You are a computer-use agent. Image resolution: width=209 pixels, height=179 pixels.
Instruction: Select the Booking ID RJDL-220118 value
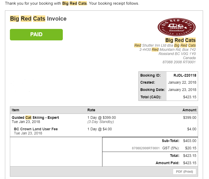click(185, 76)
